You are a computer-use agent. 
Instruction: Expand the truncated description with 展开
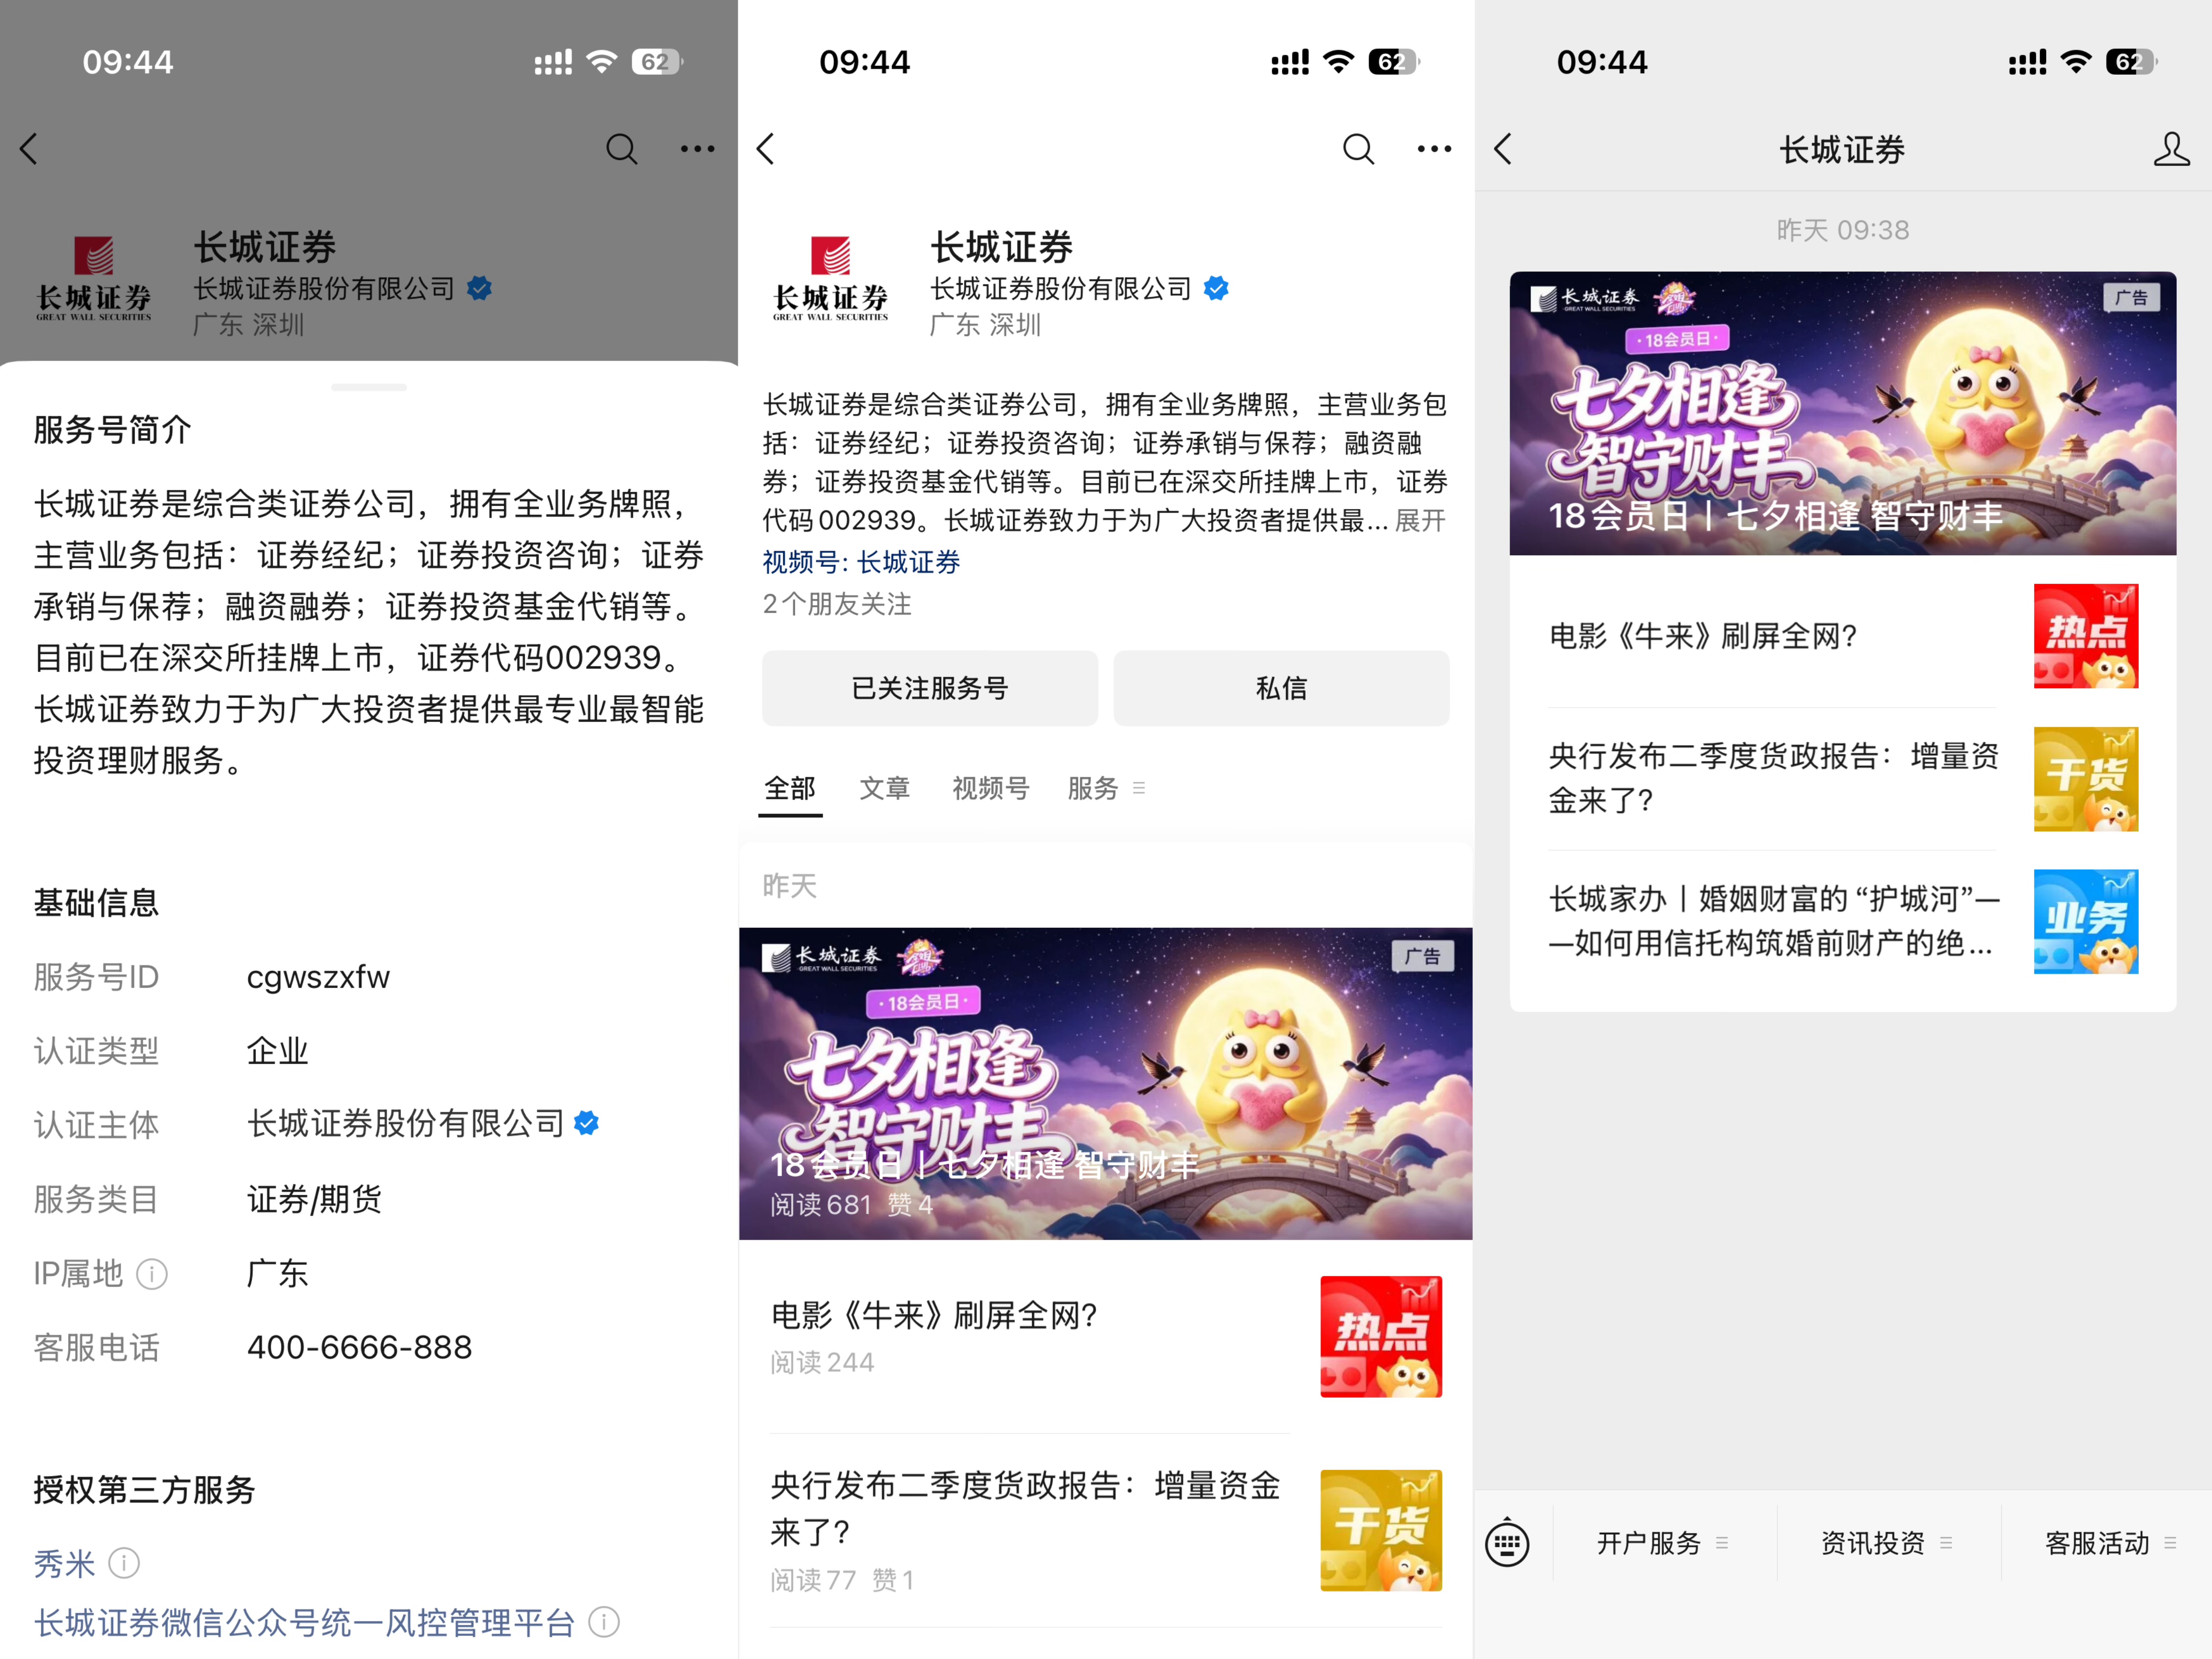[x=1420, y=520]
